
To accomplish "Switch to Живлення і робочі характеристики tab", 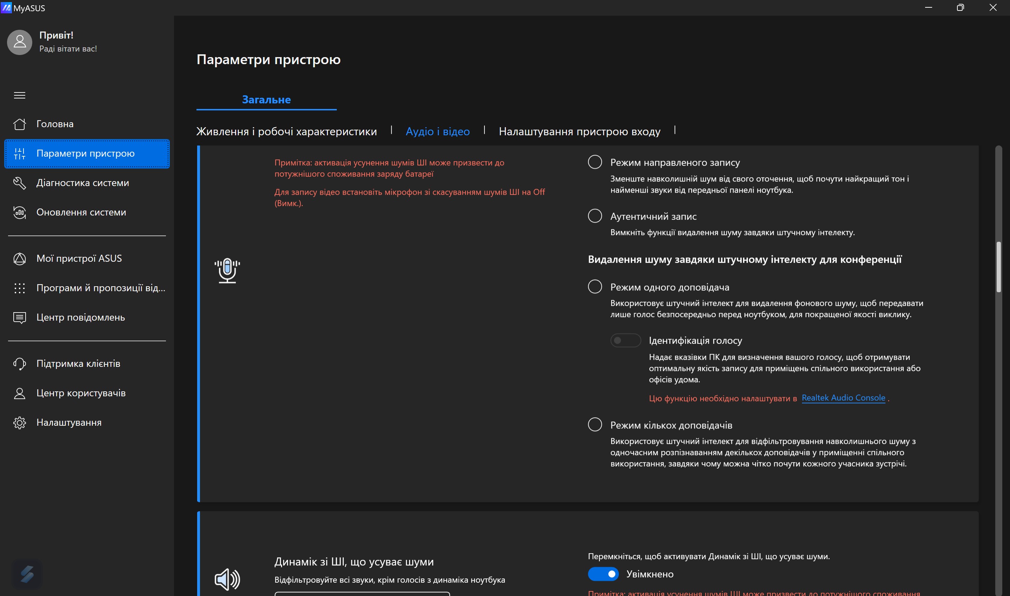I will click(x=286, y=131).
